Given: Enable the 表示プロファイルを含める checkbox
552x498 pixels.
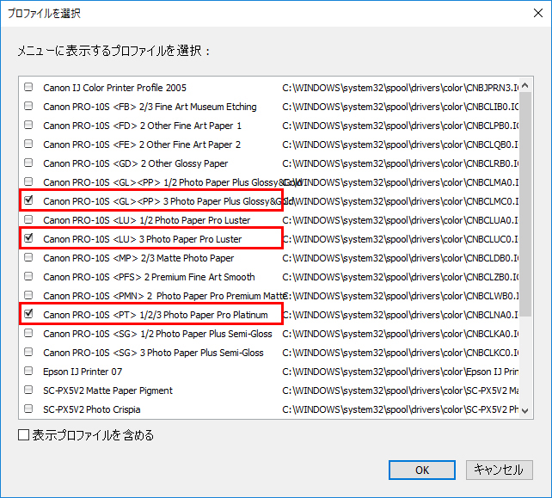Looking at the screenshot, I should (23, 435).
